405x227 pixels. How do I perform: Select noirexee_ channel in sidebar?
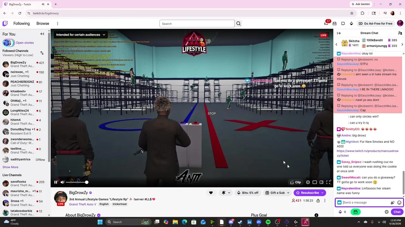click(x=24, y=74)
